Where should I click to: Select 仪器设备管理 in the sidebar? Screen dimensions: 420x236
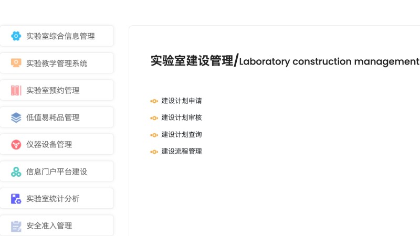click(x=57, y=145)
